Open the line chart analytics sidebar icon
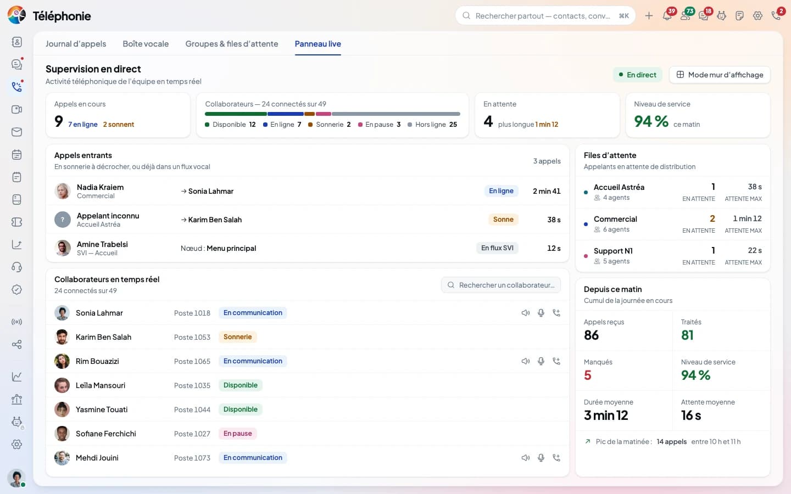Screen dimensions: 791x494 click(17, 377)
